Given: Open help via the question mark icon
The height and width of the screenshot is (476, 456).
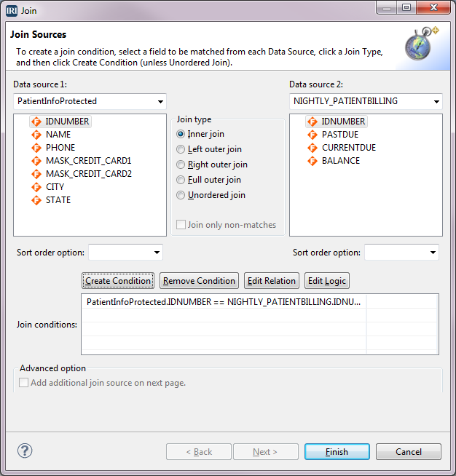Looking at the screenshot, I should point(25,451).
